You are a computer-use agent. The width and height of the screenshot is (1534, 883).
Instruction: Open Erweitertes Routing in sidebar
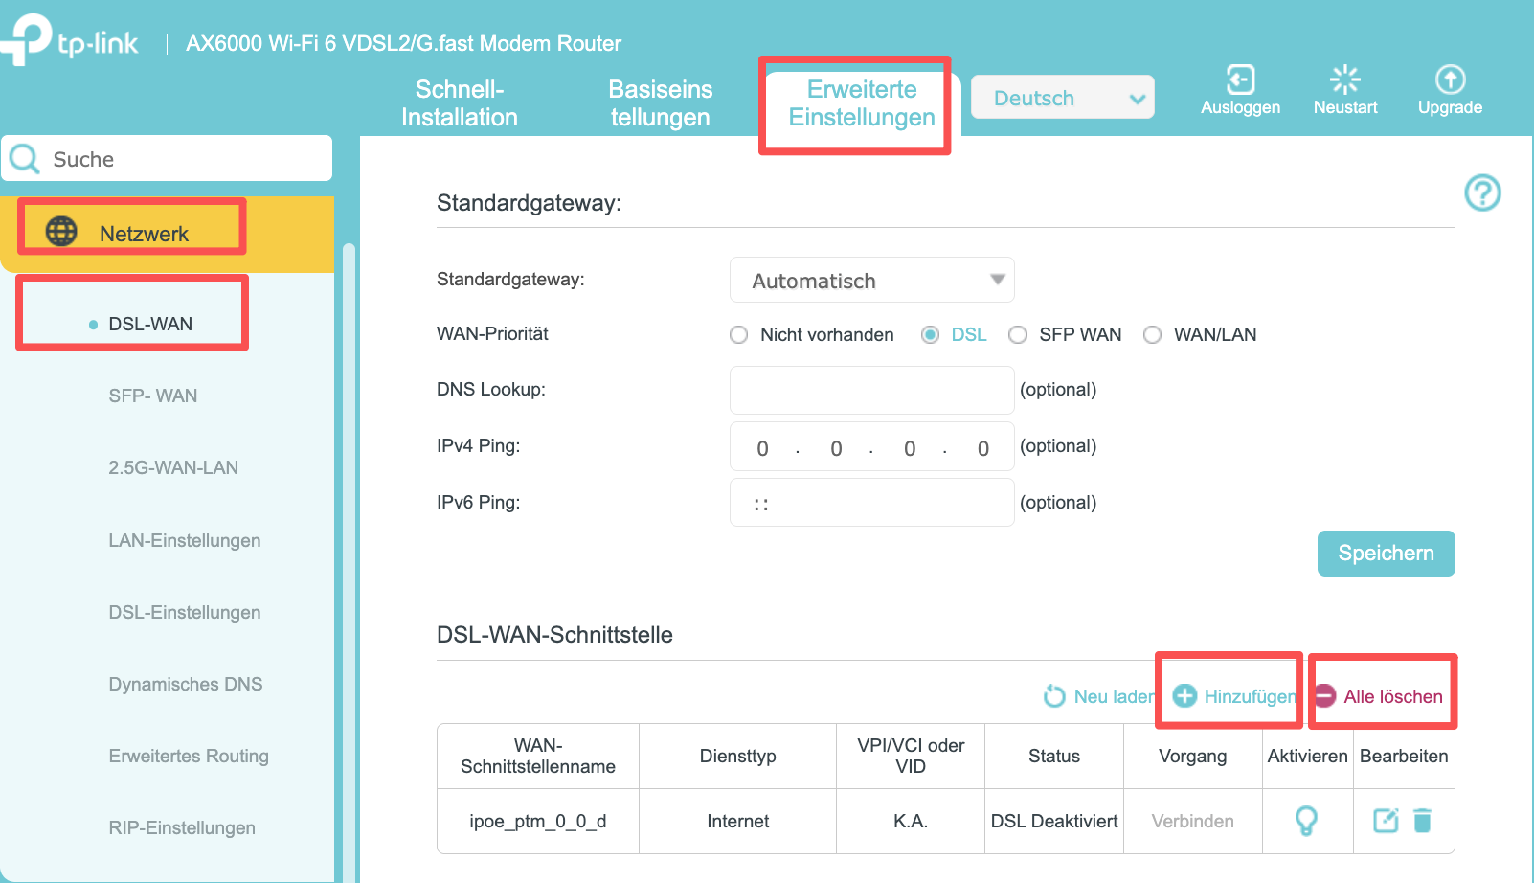click(x=189, y=756)
